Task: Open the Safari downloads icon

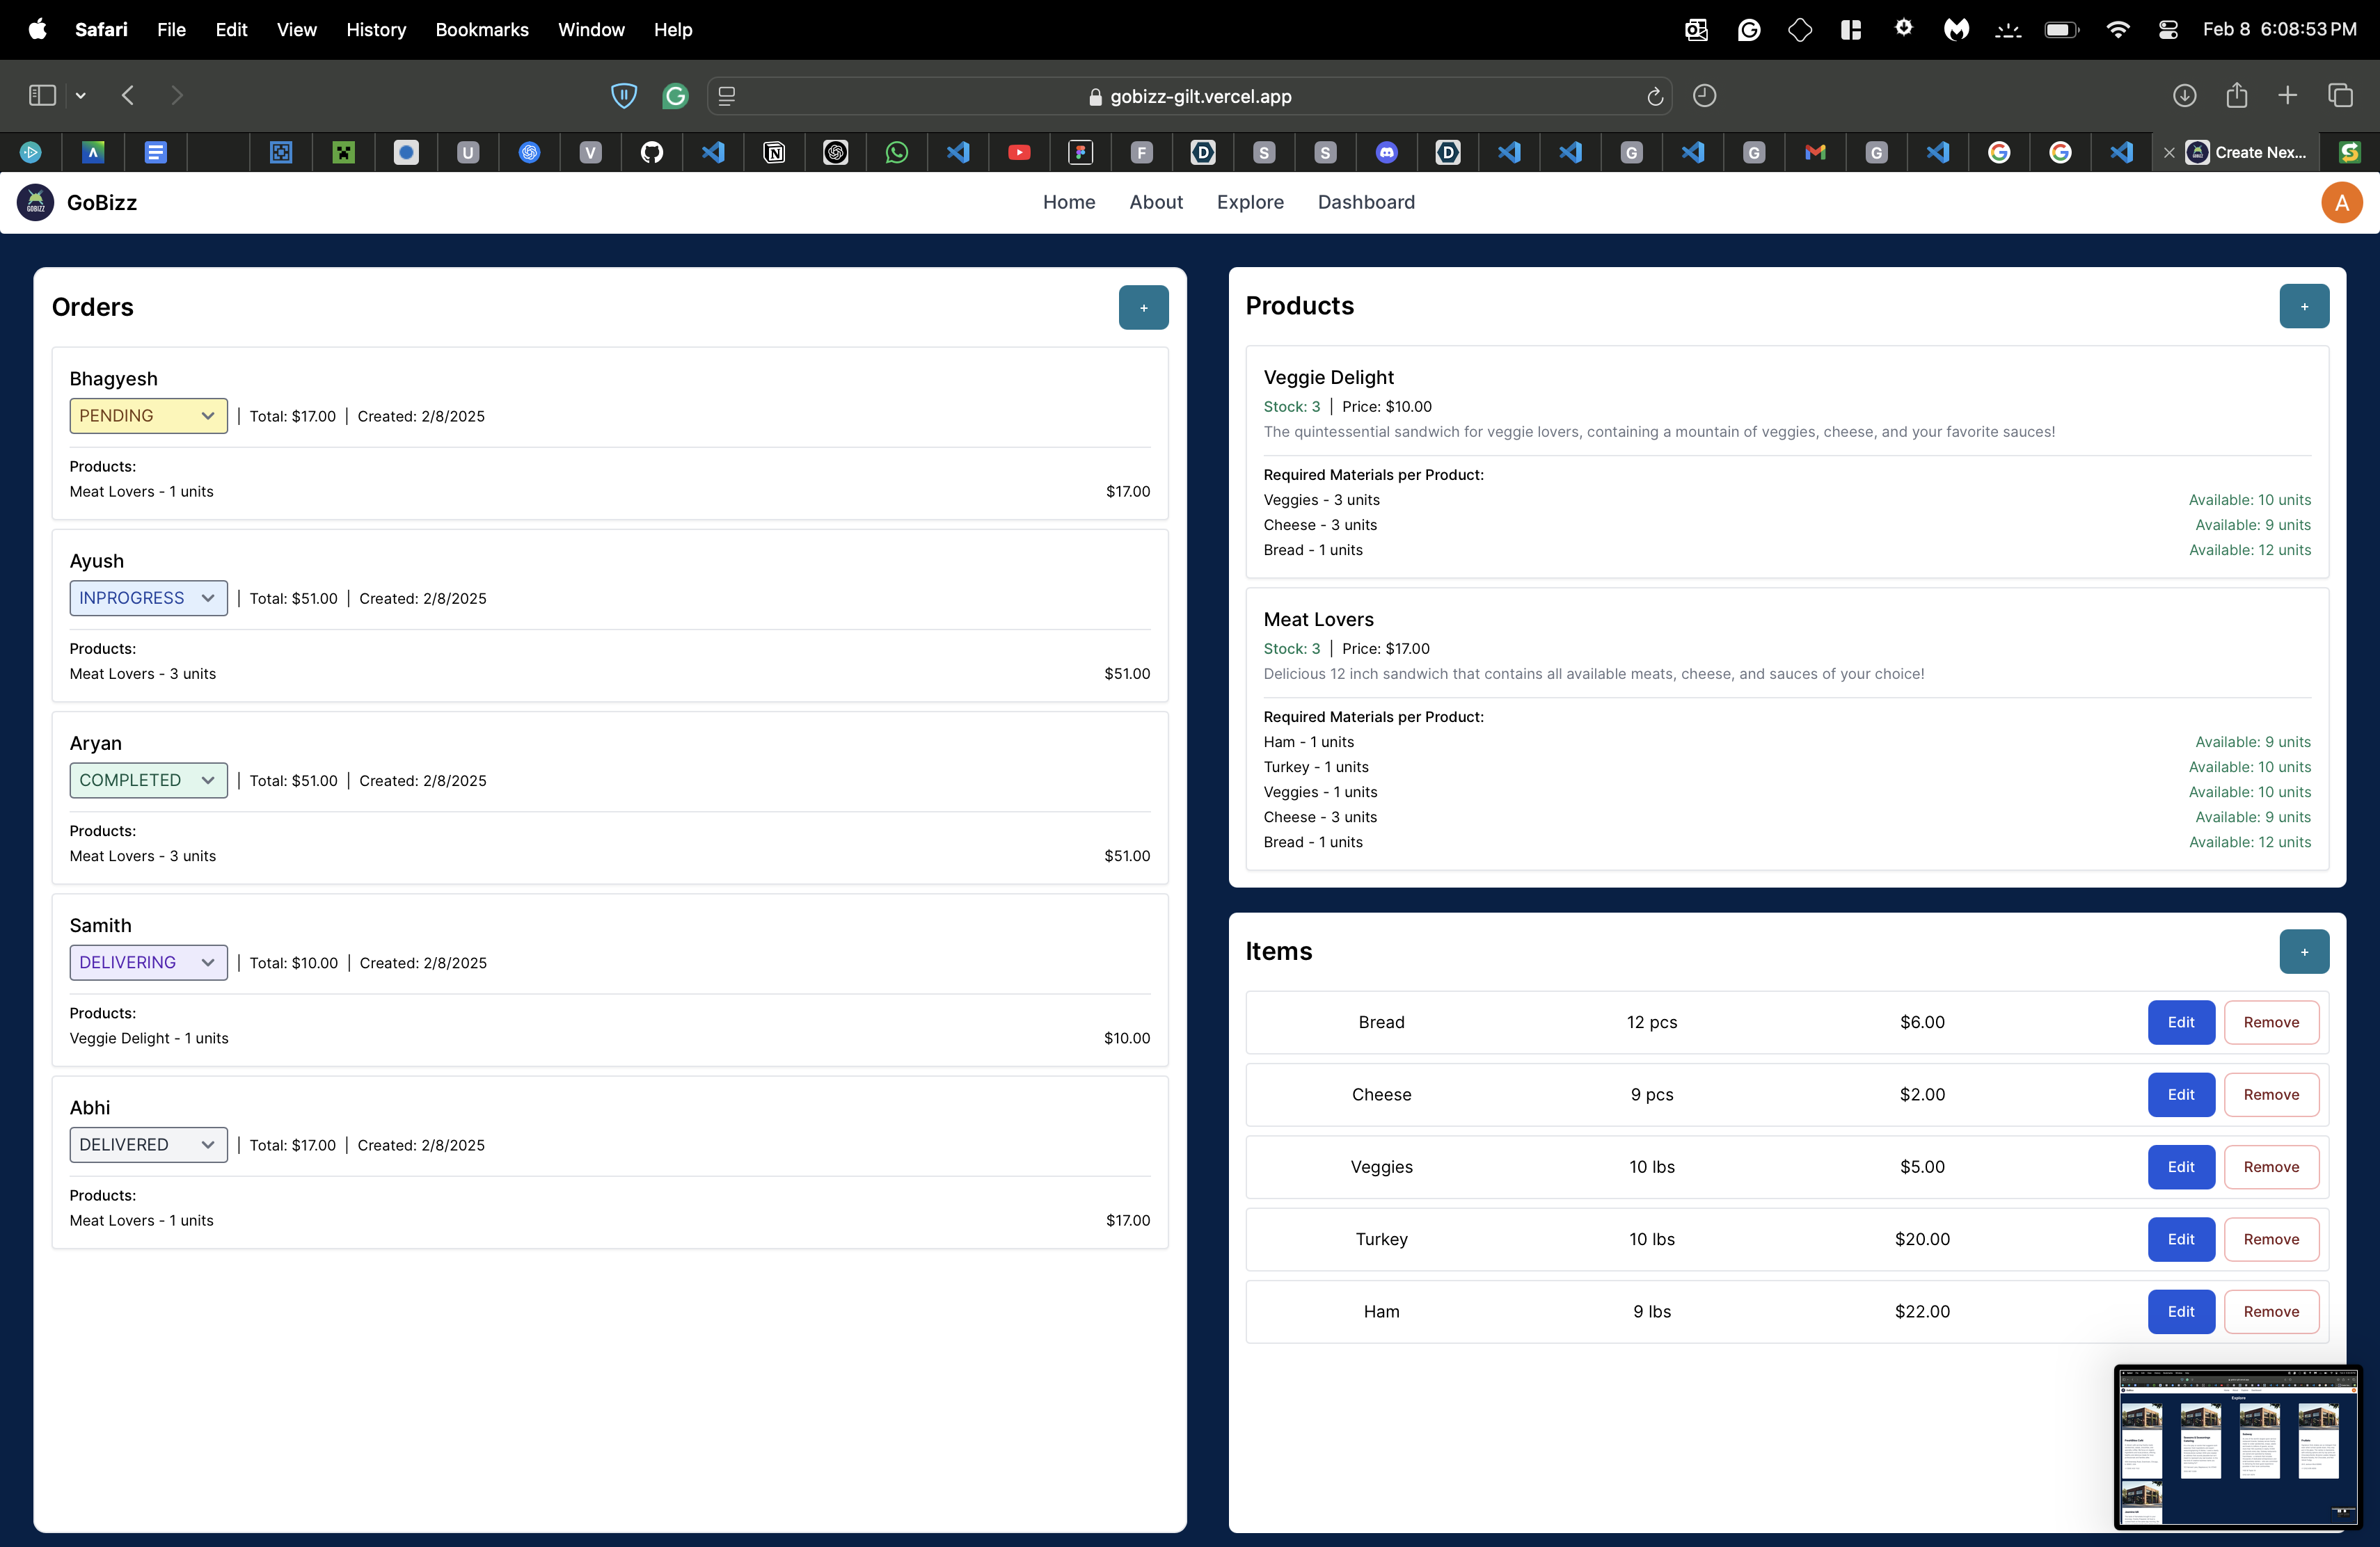Action: coord(2184,96)
